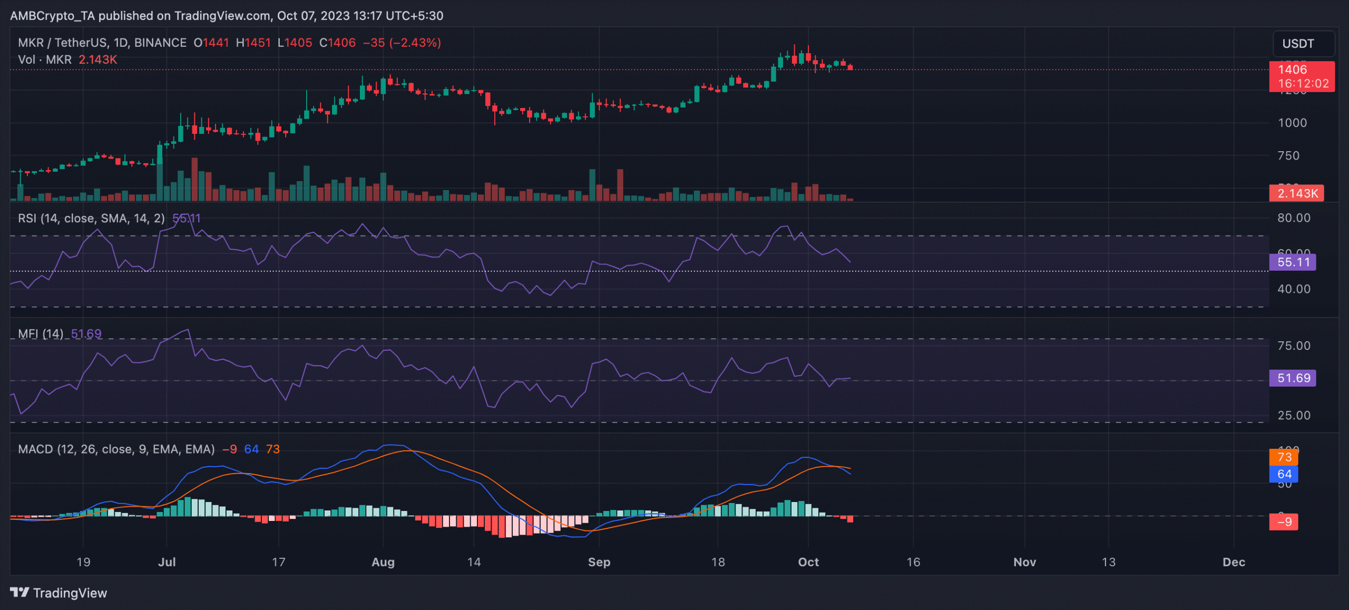
Task: Click the 80.00 RSI axis label
Action: (x=1294, y=218)
